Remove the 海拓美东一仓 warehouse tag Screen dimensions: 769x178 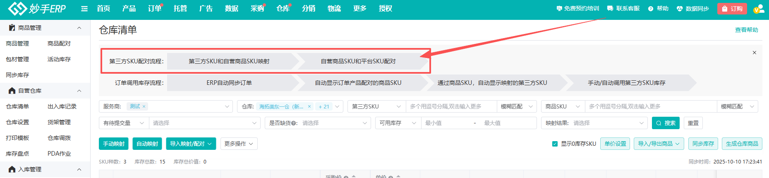309,107
